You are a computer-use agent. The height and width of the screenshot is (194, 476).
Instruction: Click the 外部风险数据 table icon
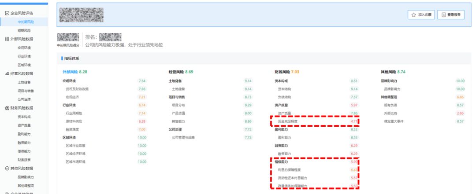pos(7,39)
